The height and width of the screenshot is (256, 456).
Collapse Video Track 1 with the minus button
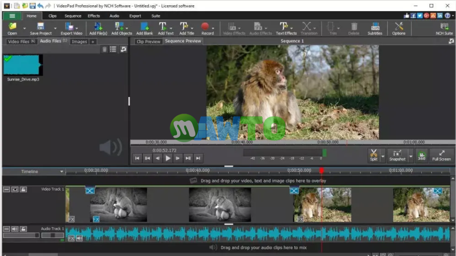pyautogui.click(x=6, y=190)
